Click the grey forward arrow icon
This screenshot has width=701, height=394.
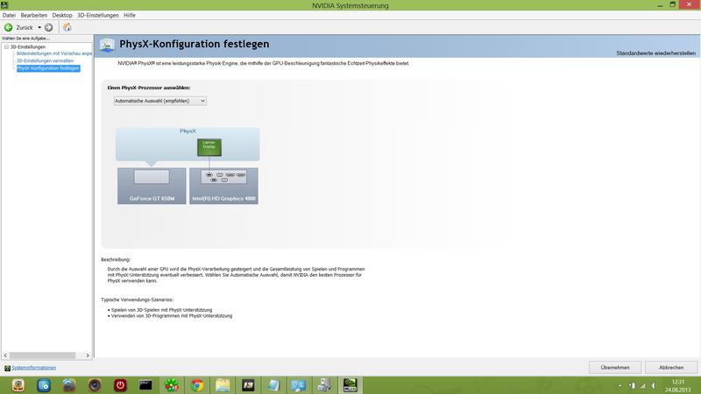(49, 27)
